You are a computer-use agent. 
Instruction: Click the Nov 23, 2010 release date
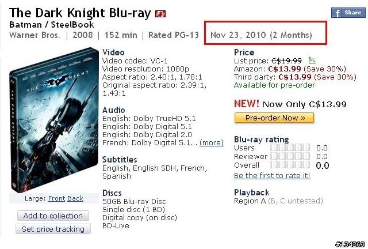pyautogui.click(x=238, y=35)
